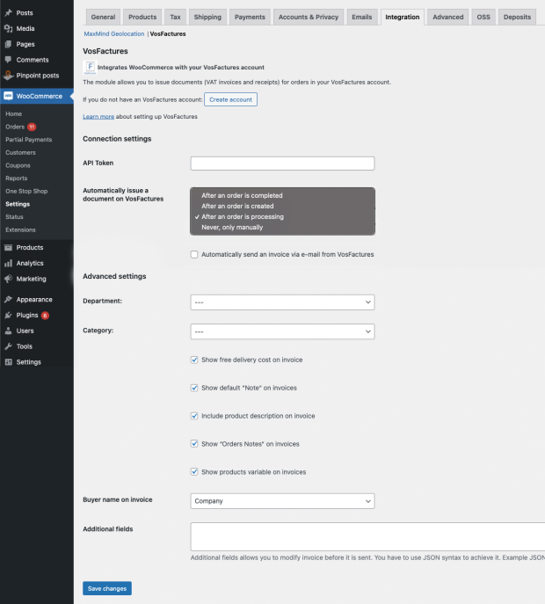The image size is (545, 604).
Task: Click the Appearance brush icon
Action: coord(8,299)
